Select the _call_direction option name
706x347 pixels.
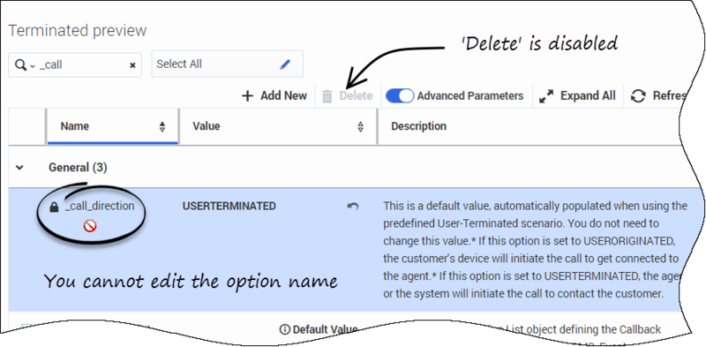[x=100, y=207]
